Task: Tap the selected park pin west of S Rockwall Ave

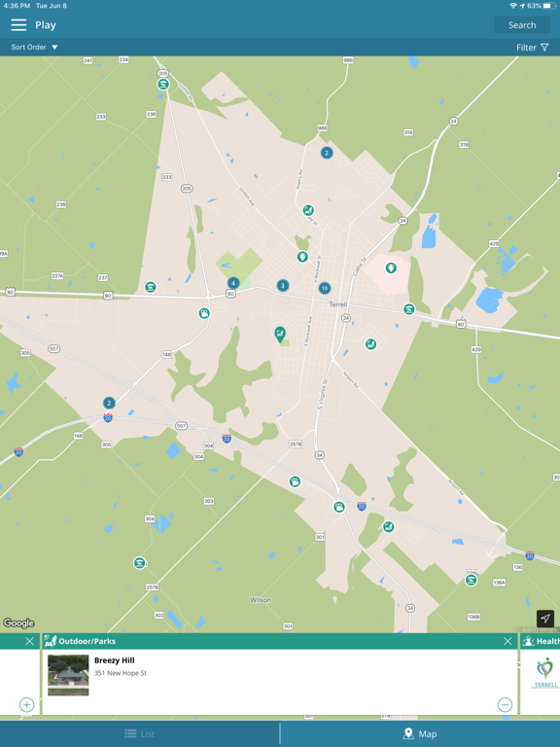Action: click(x=280, y=335)
